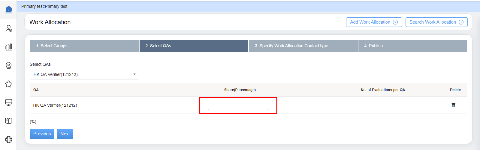Click the badge icon below bar chart
Viewport: 480px width, 150px height.
coord(9,65)
